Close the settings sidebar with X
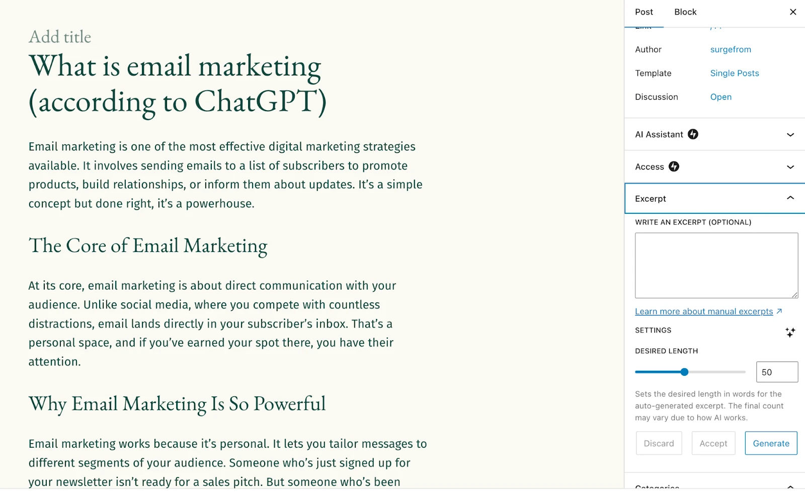805x493 pixels. click(793, 12)
